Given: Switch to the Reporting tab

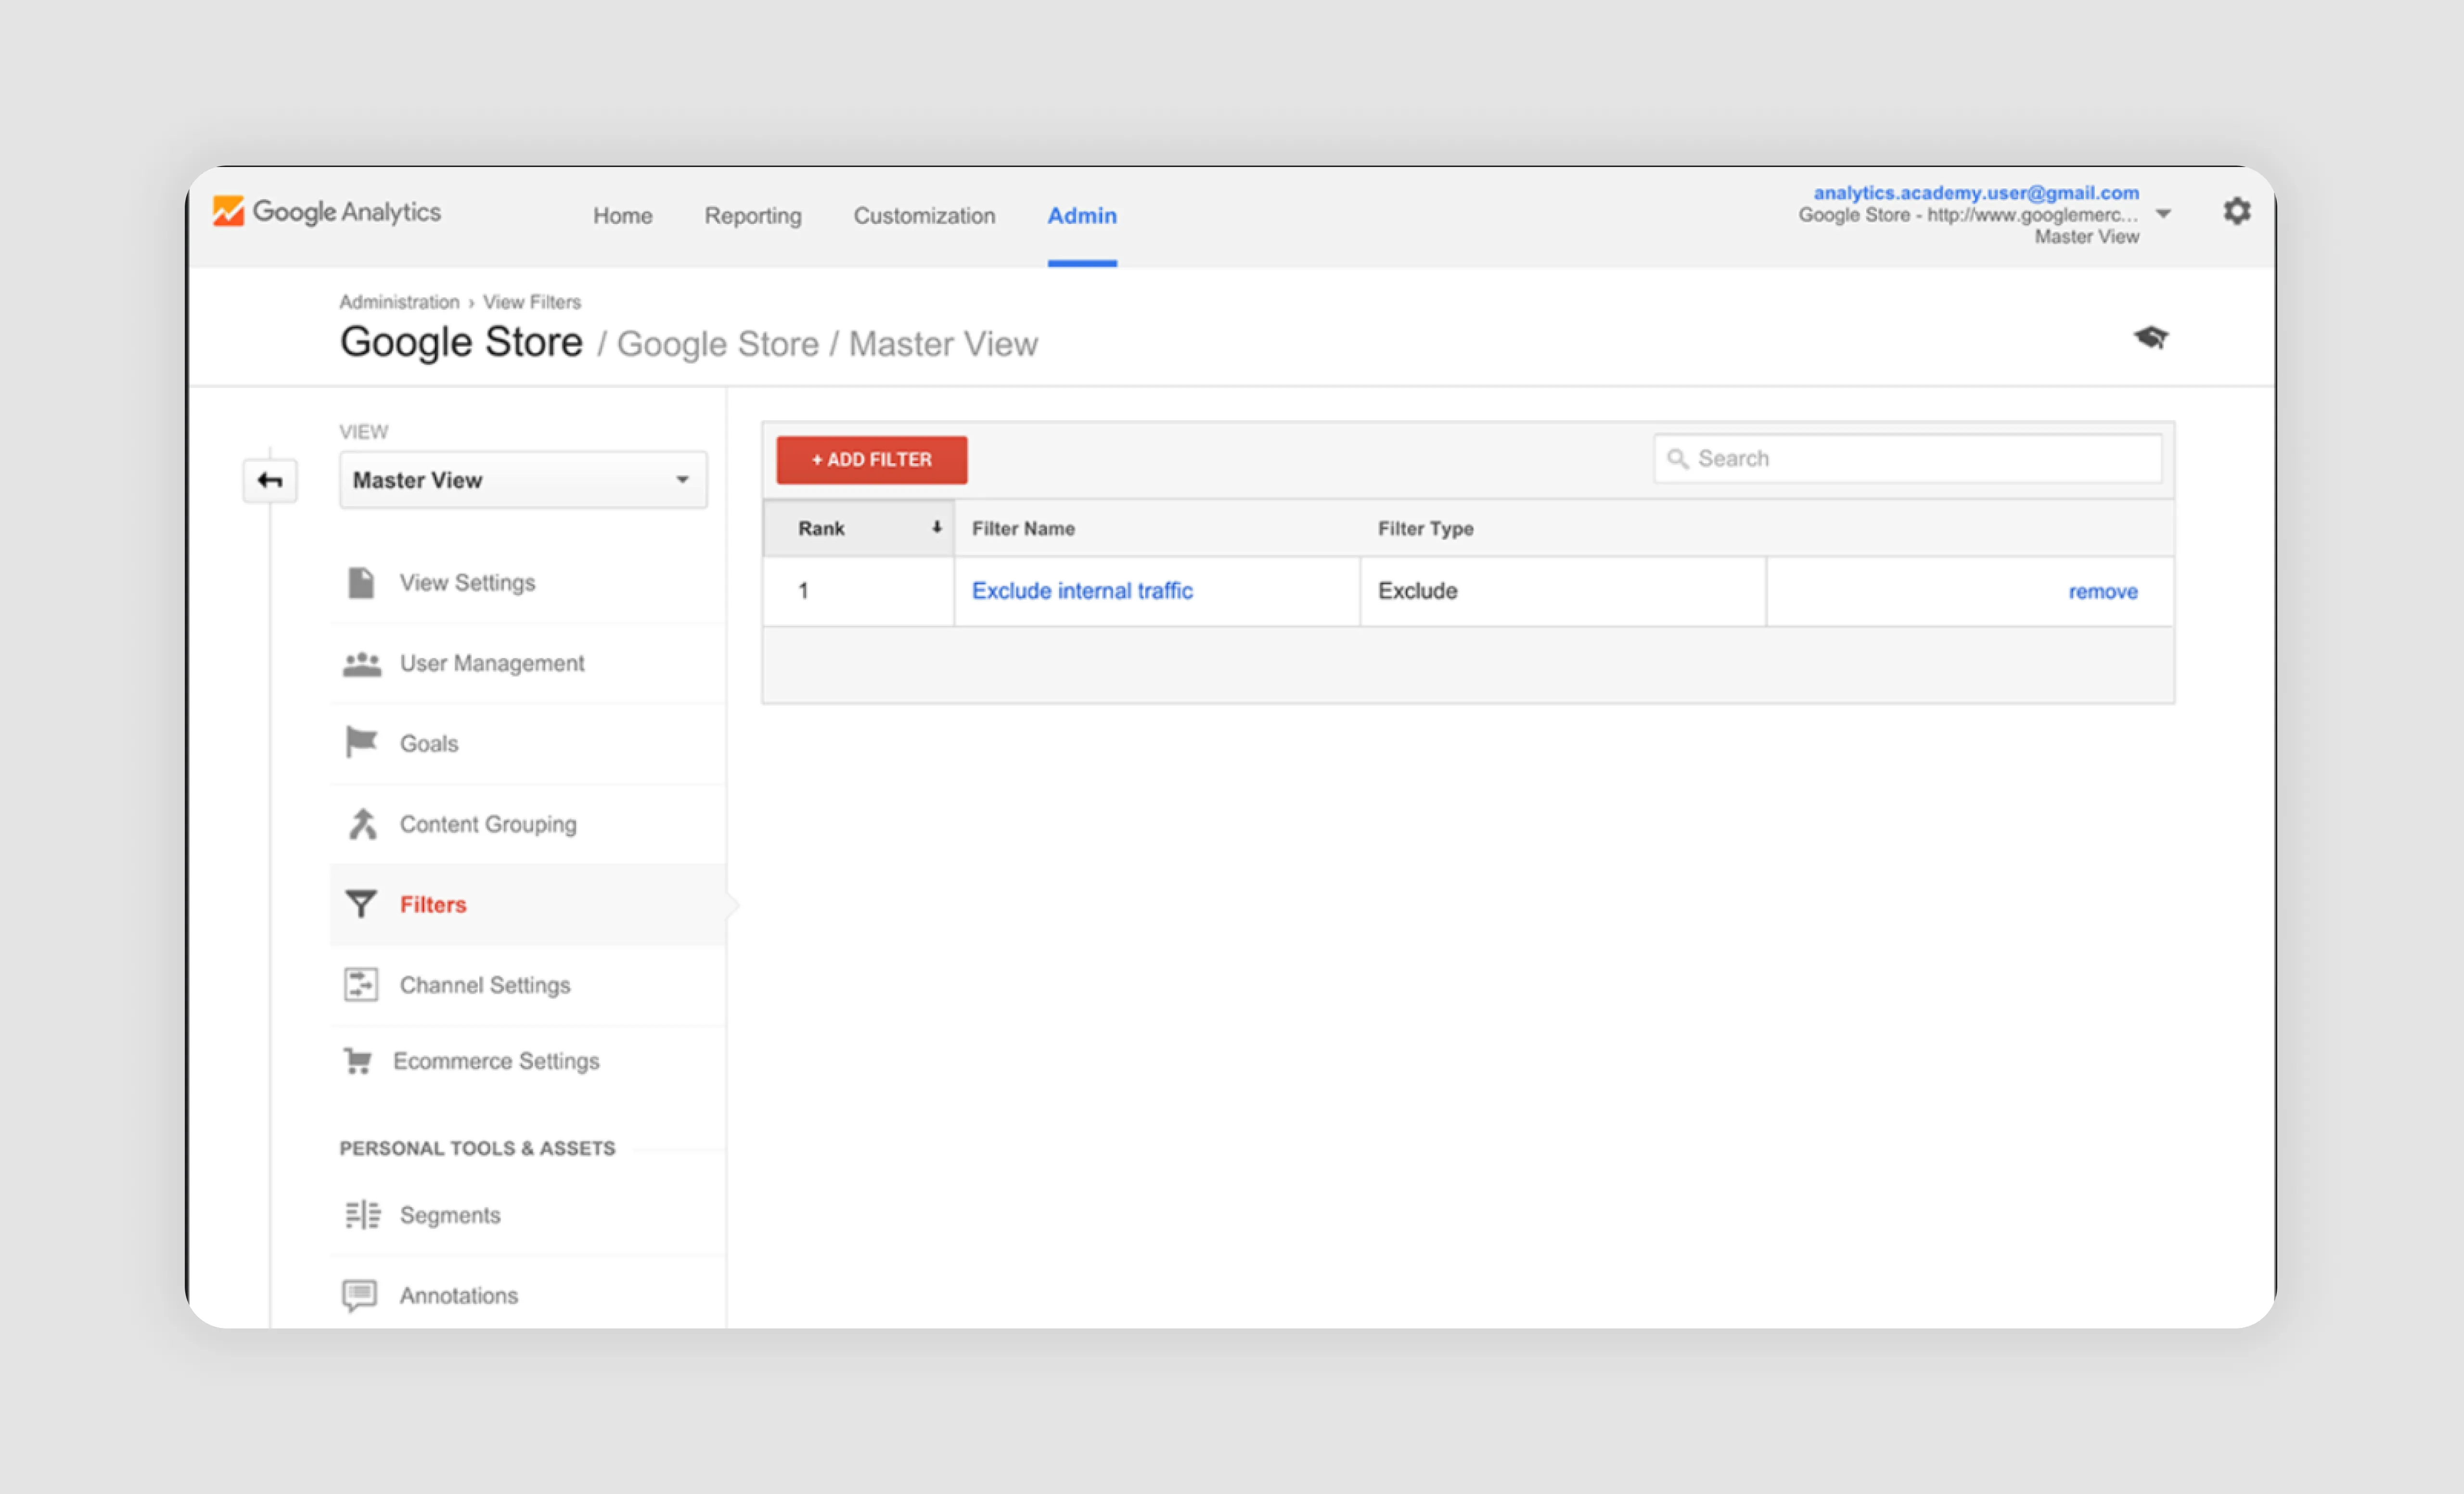Looking at the screenshot, I should point(752,216).
